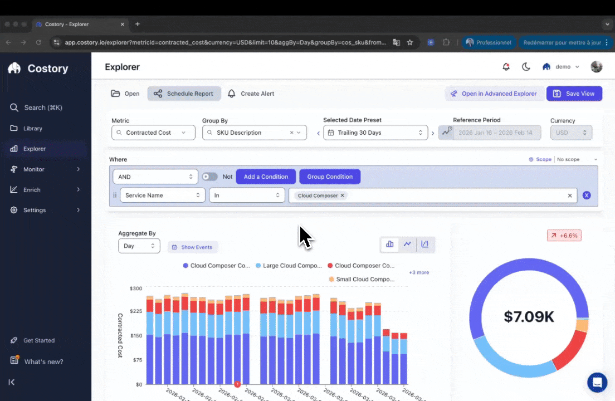
Task: Switch to the Monitor section
Action: pos(33,169)
